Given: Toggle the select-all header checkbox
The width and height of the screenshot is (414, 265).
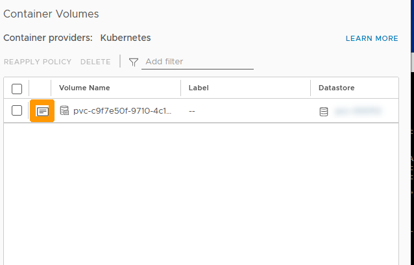Looking at the screenshot, I should [x=17, y=89].
